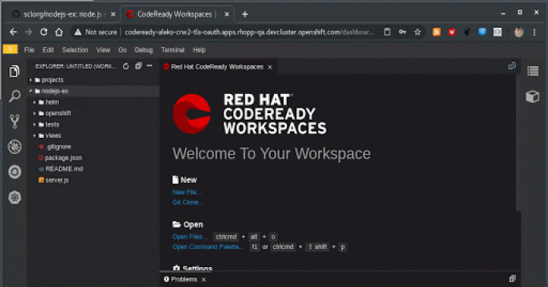Image resolution: width=548 pixels, height=287 pixels.
Task: Open the browser profile avatar
Action: [518, 32]
